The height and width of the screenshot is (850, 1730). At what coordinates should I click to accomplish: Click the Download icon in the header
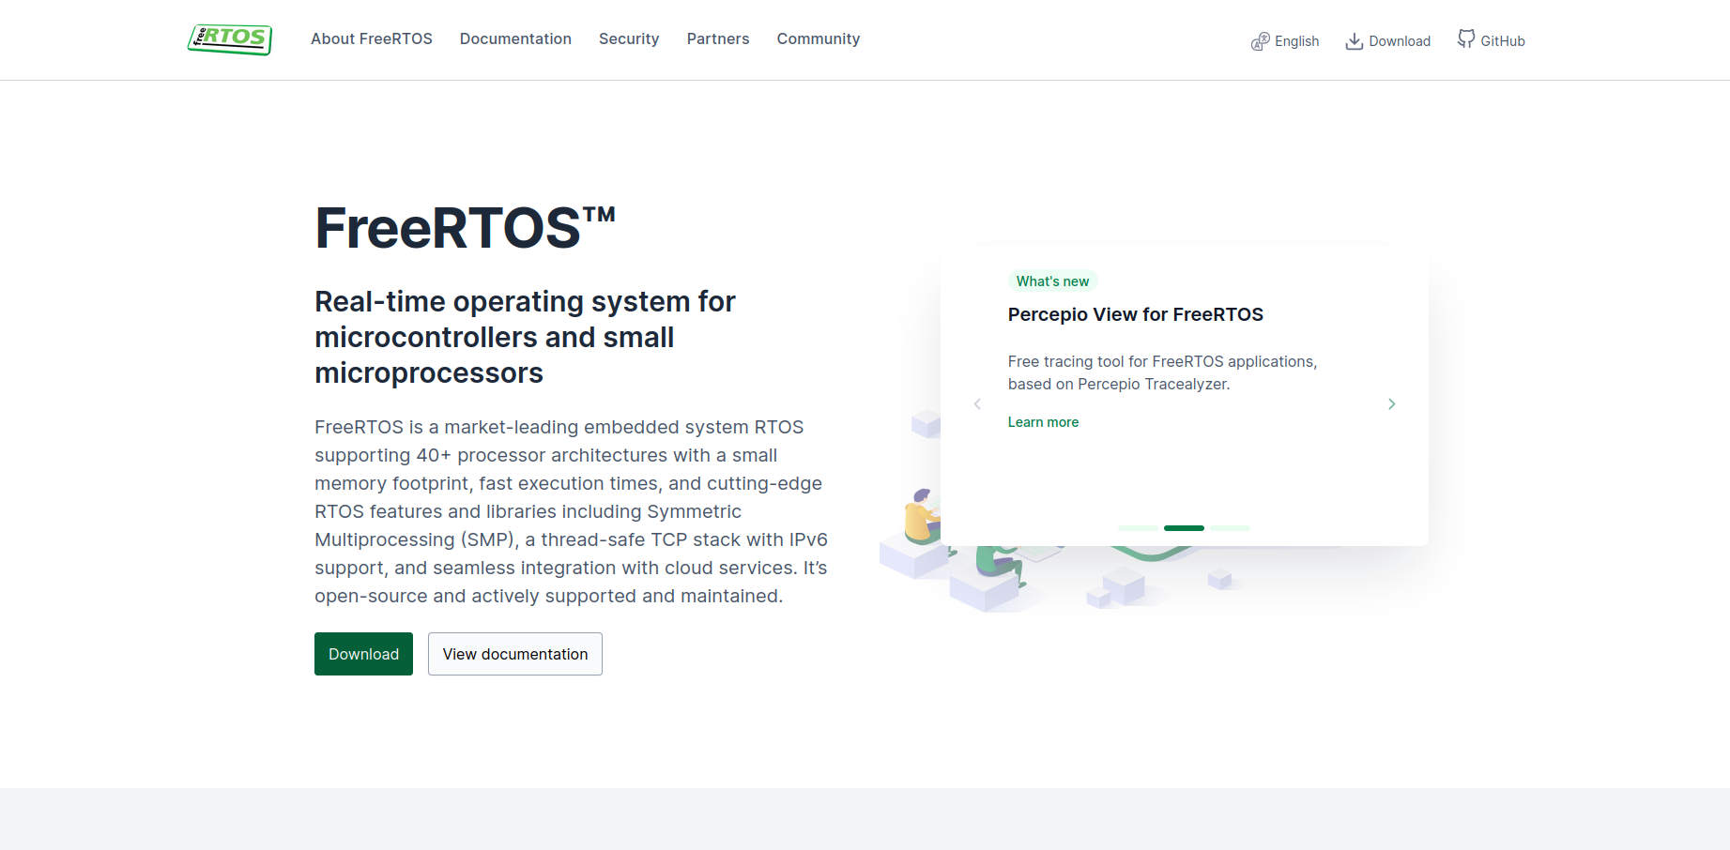[x=1355, y=41]
